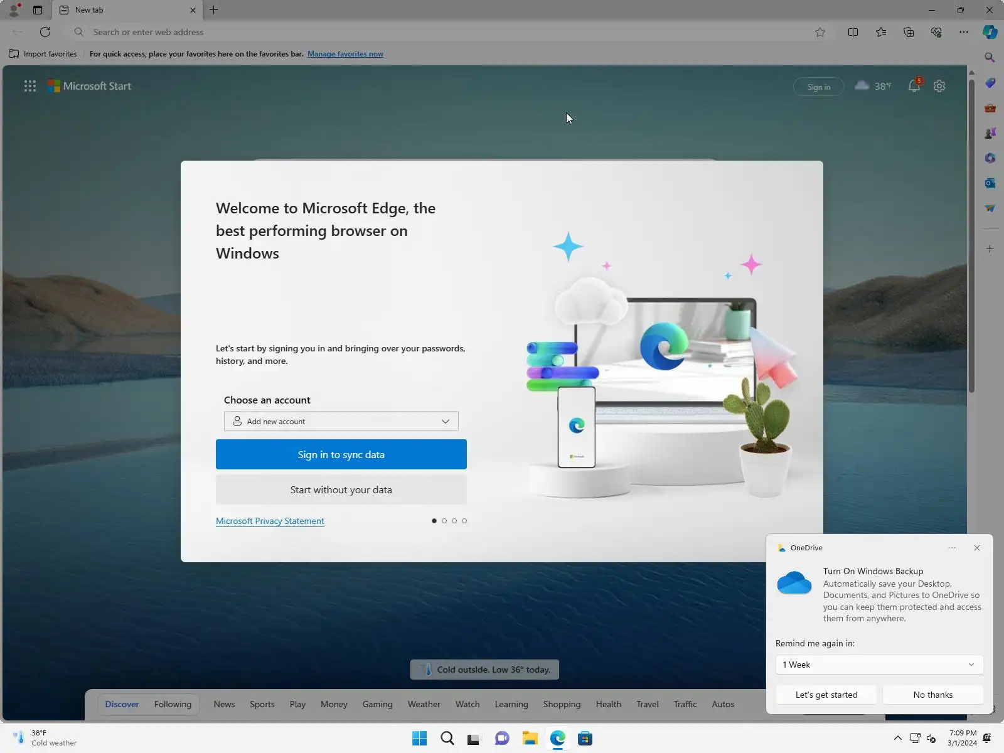Open Teams Chat from the taskbar

(x=502, y=738)
